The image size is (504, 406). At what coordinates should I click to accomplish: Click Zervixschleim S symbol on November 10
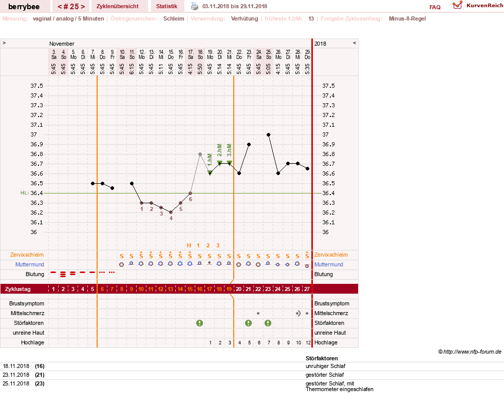121,256
